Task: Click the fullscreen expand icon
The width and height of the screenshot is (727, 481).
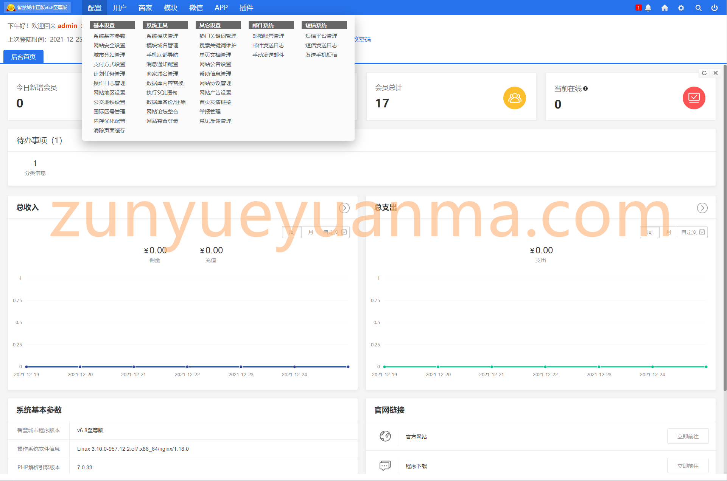Action: coord(715,73)
